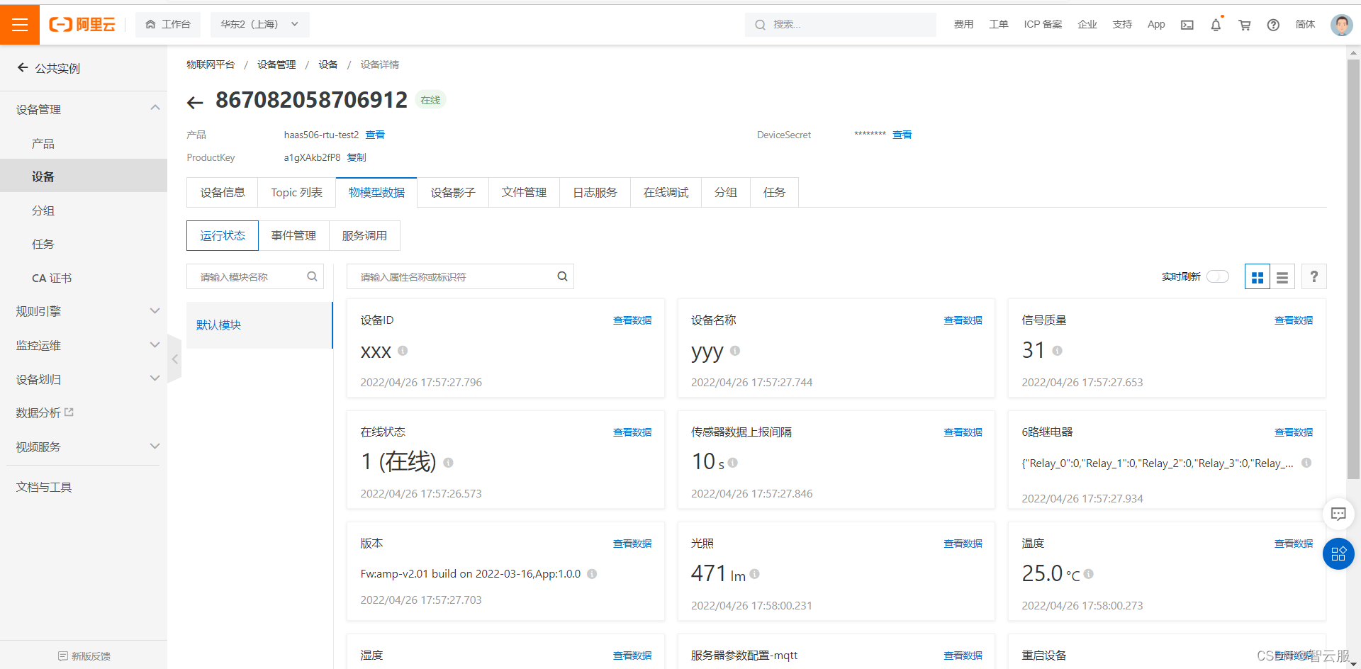Click the search magnifier in module name box
This screenshot has width=1361, height=669.
pyautogui.click(x=312, y=276)
